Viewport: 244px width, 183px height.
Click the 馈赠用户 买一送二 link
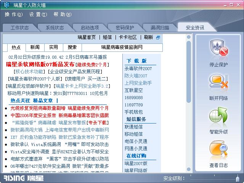(87, 79)
